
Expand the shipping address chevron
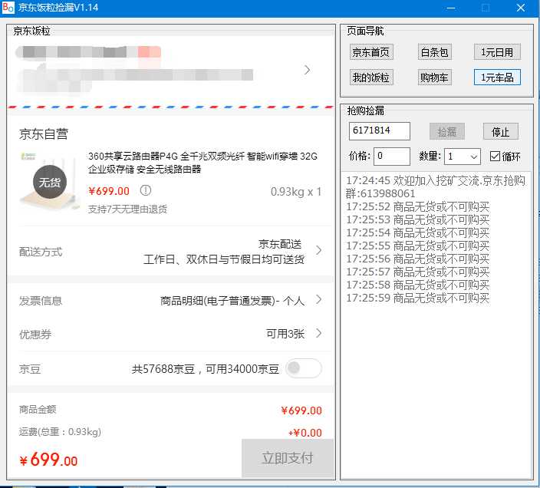[x=307, y=70]
